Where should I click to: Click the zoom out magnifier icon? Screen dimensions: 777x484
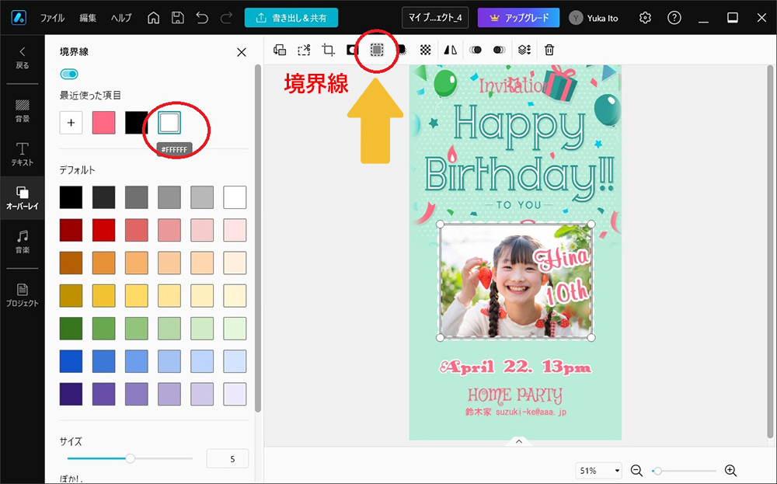636,470
